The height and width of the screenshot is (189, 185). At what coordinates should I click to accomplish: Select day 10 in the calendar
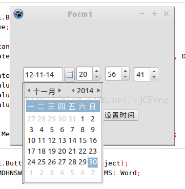(x=31, y=140)
